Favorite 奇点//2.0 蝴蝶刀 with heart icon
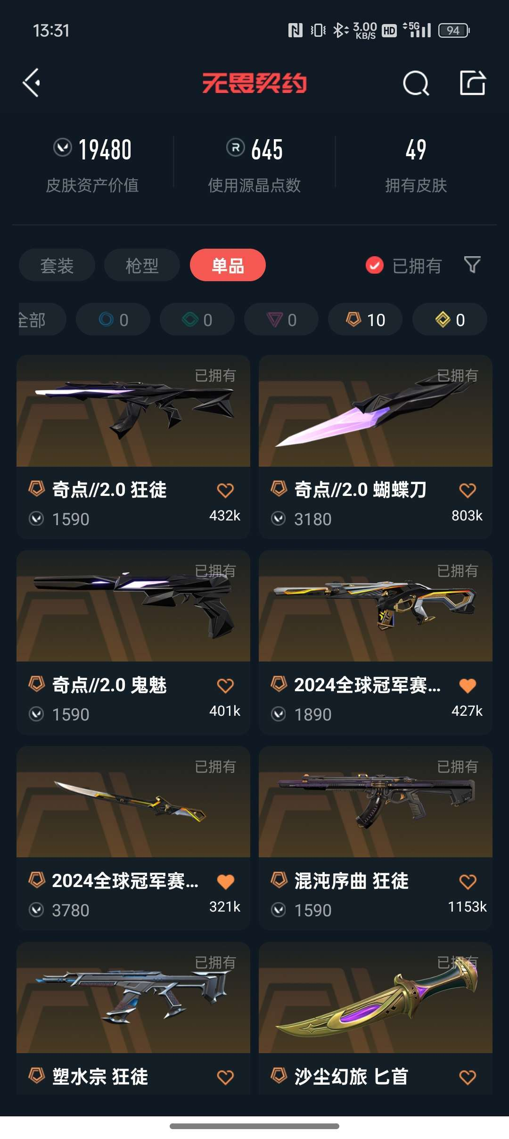Screen dimensions: 509x1139 pyautogui.click(x=468, y=490)
